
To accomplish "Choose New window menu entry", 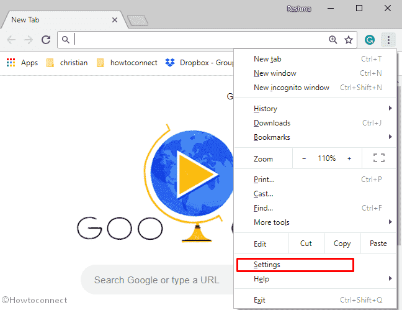I will pos(315,73).
